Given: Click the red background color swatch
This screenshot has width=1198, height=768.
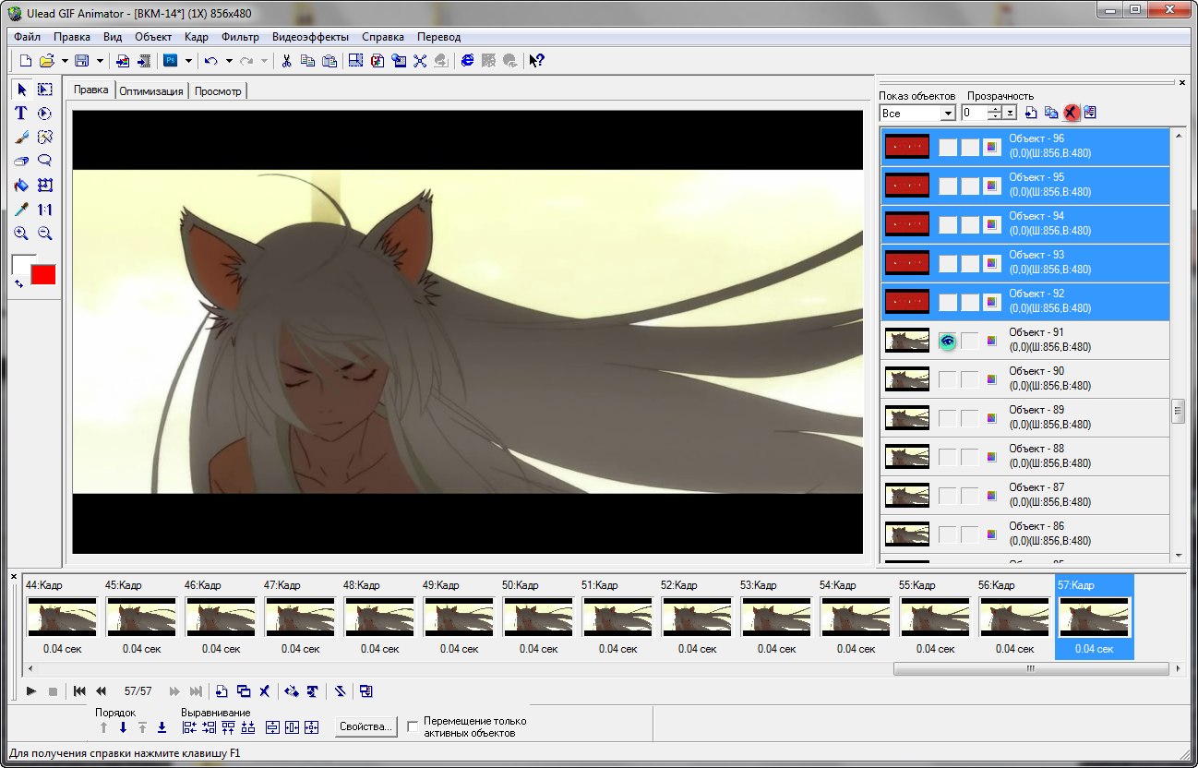Looking at the screenshot, I should pyautogui.click(x=43, y=275).
